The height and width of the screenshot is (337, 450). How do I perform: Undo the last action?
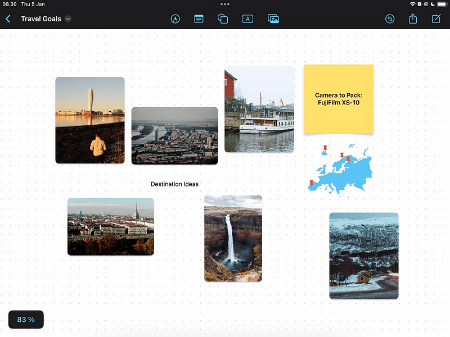390,19
